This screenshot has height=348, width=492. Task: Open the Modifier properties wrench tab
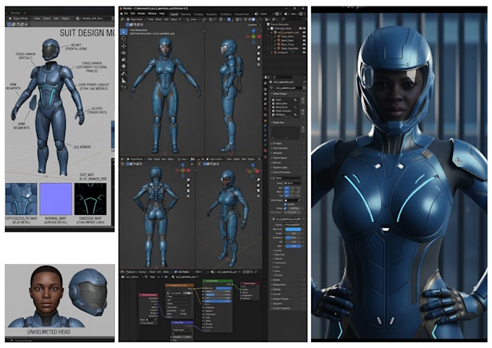(266, 125)
